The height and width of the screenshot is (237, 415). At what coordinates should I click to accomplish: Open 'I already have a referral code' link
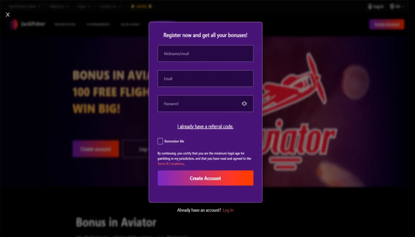point(205,126)
